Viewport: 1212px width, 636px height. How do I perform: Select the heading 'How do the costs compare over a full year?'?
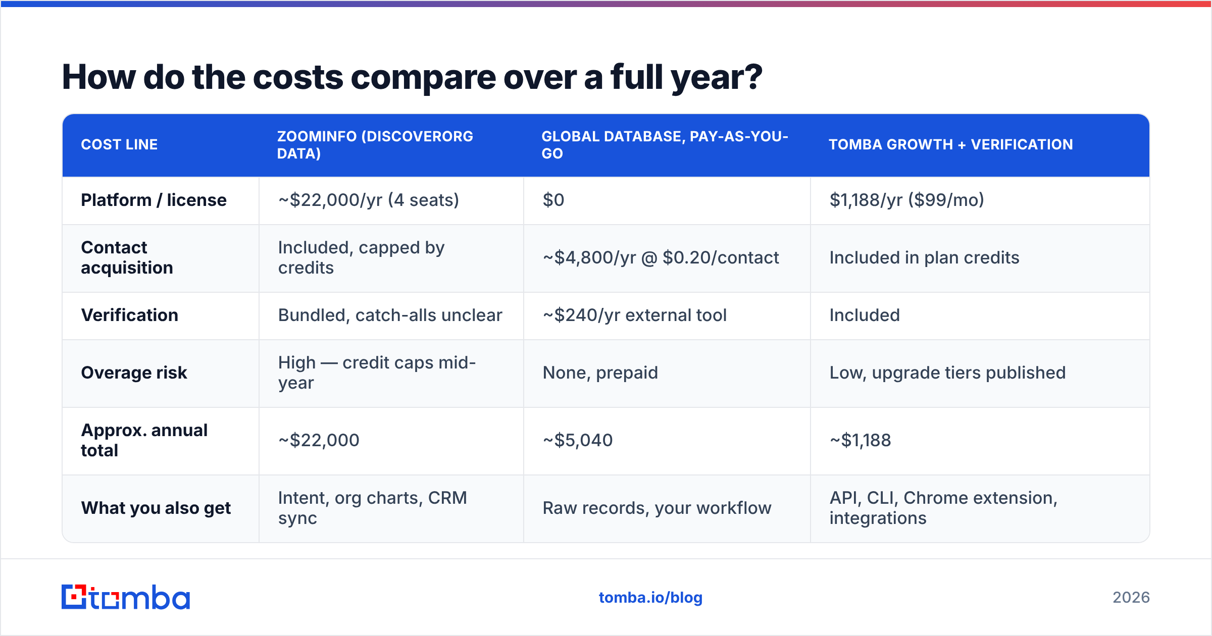[x=412, y=77]
